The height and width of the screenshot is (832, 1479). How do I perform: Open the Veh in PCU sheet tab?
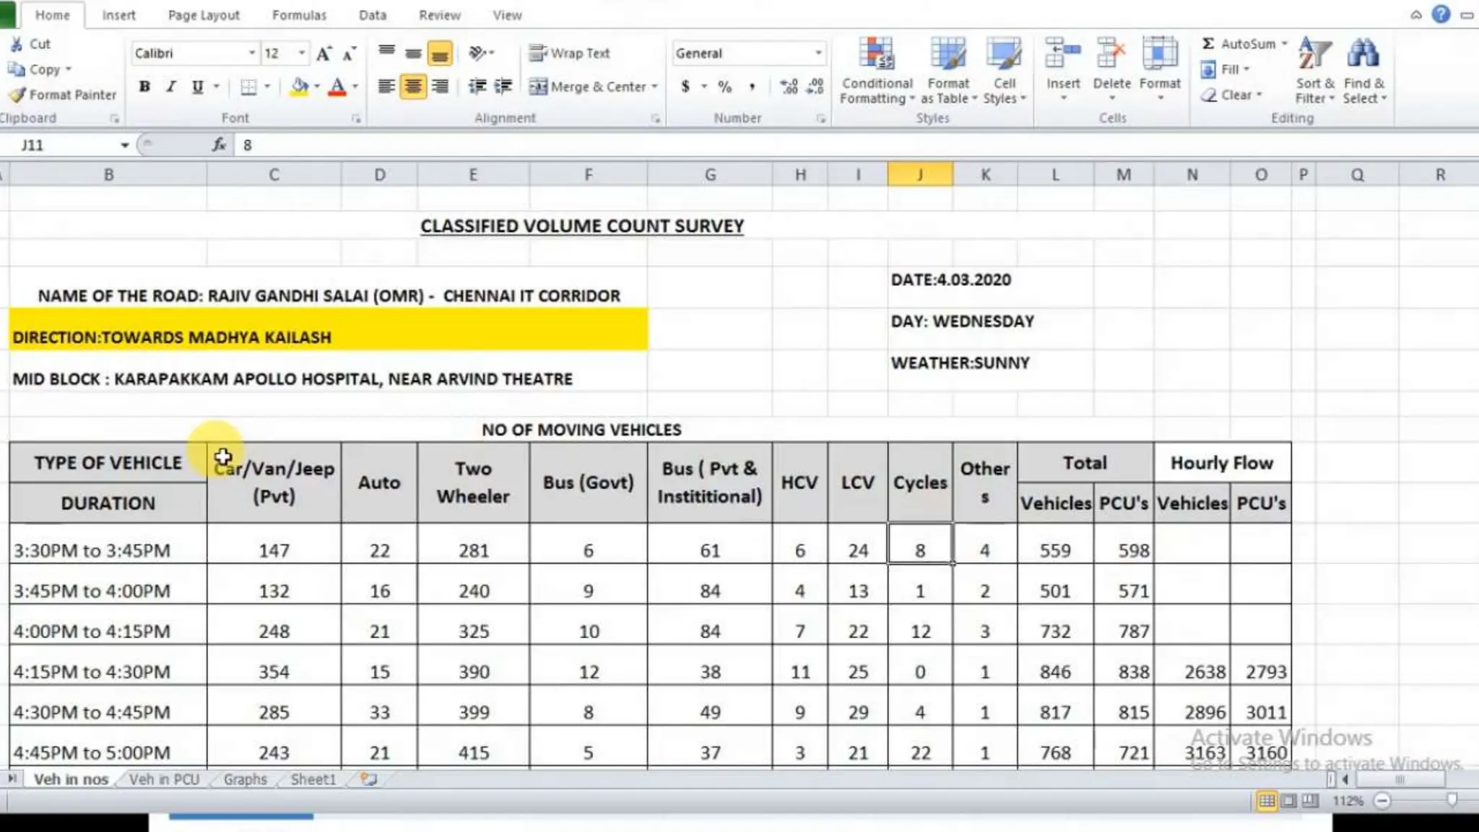click(164, 779)
